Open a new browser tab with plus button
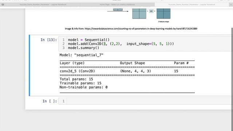 click(x=231, y=5)
